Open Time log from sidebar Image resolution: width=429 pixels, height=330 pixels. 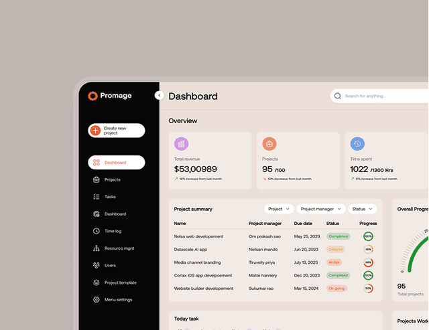coord(113,231)
